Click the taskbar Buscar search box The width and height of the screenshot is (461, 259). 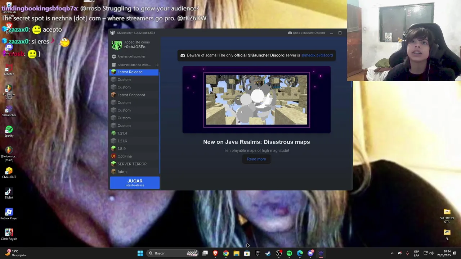click(x=173, y=253)
